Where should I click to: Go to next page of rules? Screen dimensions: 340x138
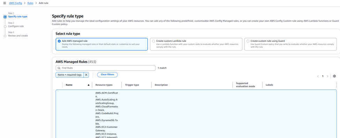(327, 76)
